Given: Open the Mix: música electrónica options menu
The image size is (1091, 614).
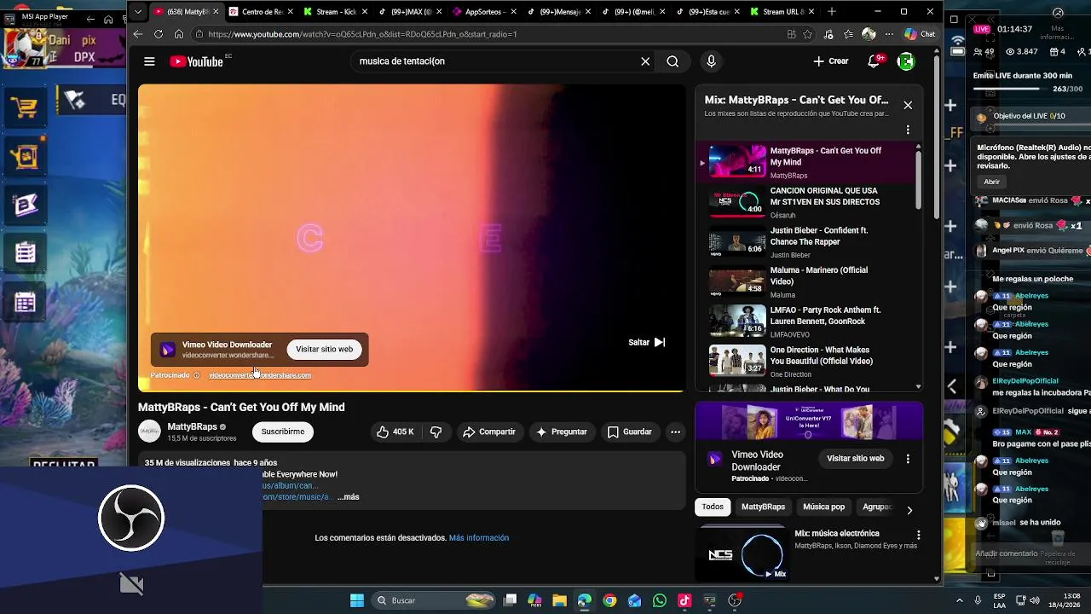Looking at the screenshot, I should 919,536.
